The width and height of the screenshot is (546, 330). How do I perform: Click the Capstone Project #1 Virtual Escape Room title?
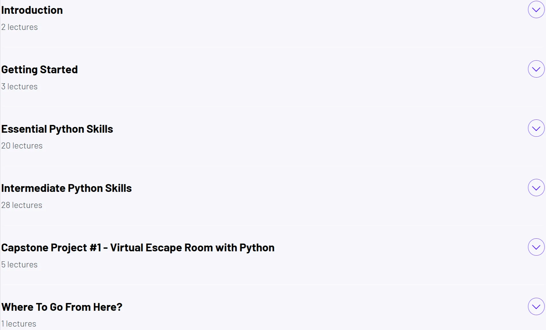pyautogui.click(x=138, y=248)
